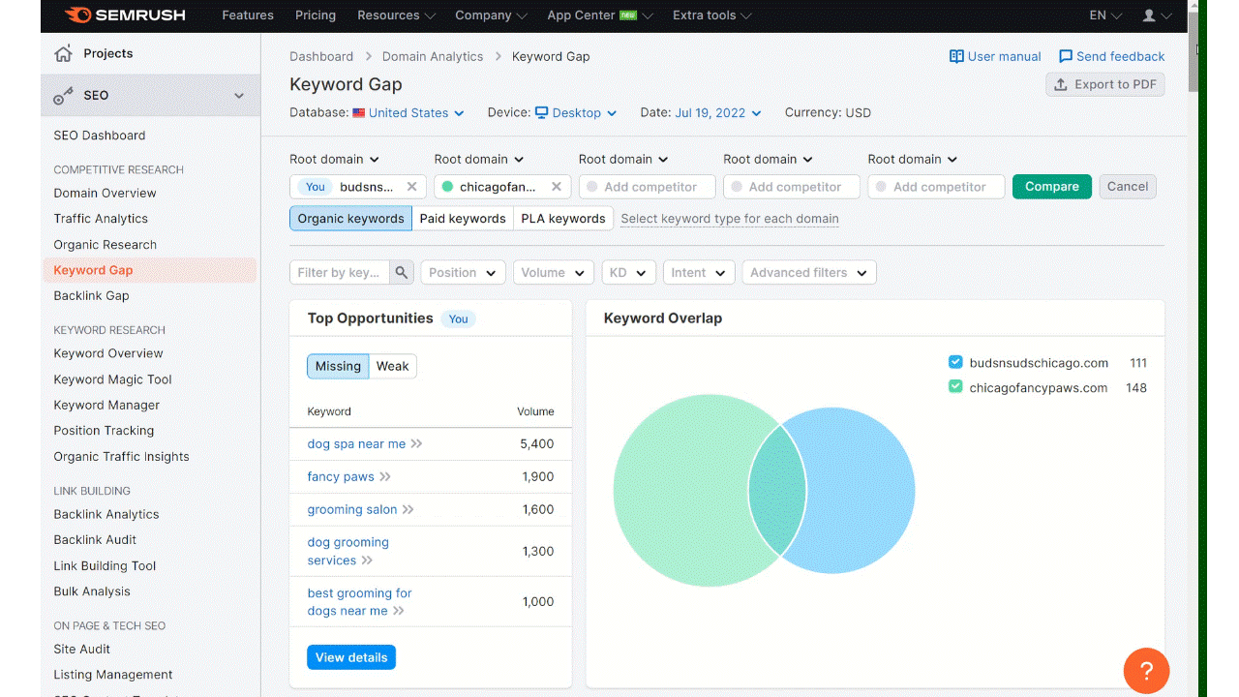
Task: Toggle budsnsudschicago.com checkbox in legend
Action: (955, 362)
